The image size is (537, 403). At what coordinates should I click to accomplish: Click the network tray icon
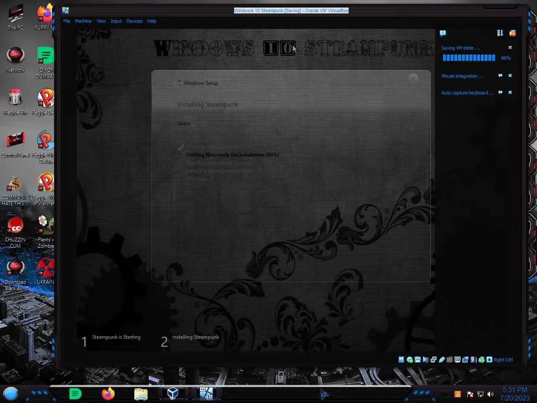tap(480, 394)
